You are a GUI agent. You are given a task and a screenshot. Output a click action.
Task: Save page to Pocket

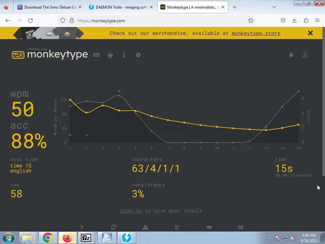click(x=283, y=21)
